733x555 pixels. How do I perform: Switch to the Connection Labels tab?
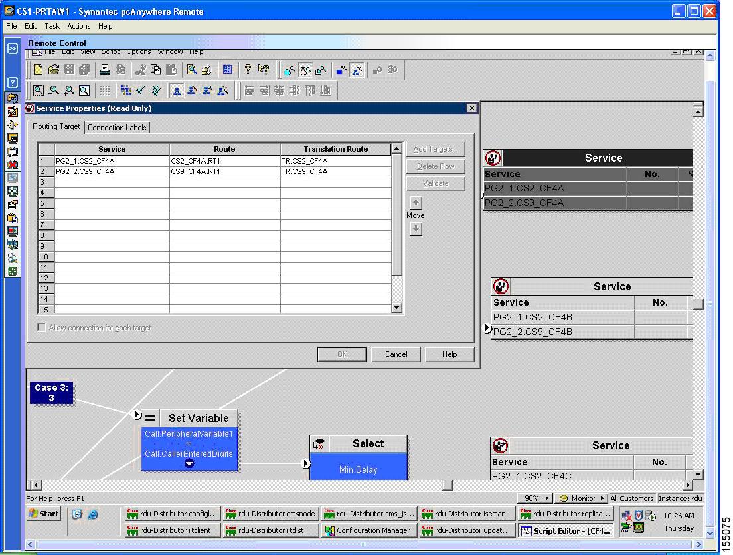coord(117,128)
